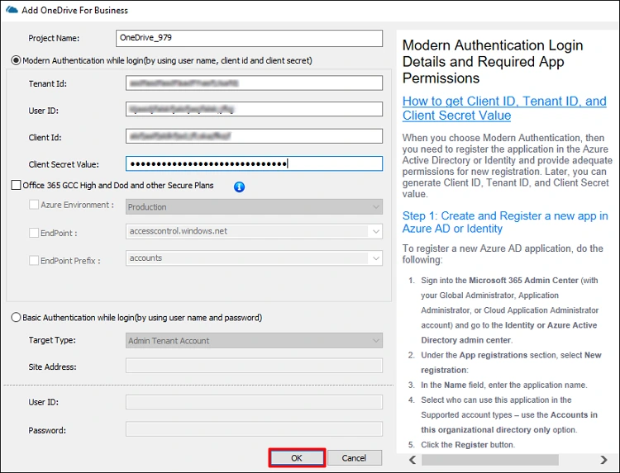Image resolution: width=620 pixels, height=473 pixels.
Task: Click the Modern Authentication User ID field
Action: tap(254, 109)
